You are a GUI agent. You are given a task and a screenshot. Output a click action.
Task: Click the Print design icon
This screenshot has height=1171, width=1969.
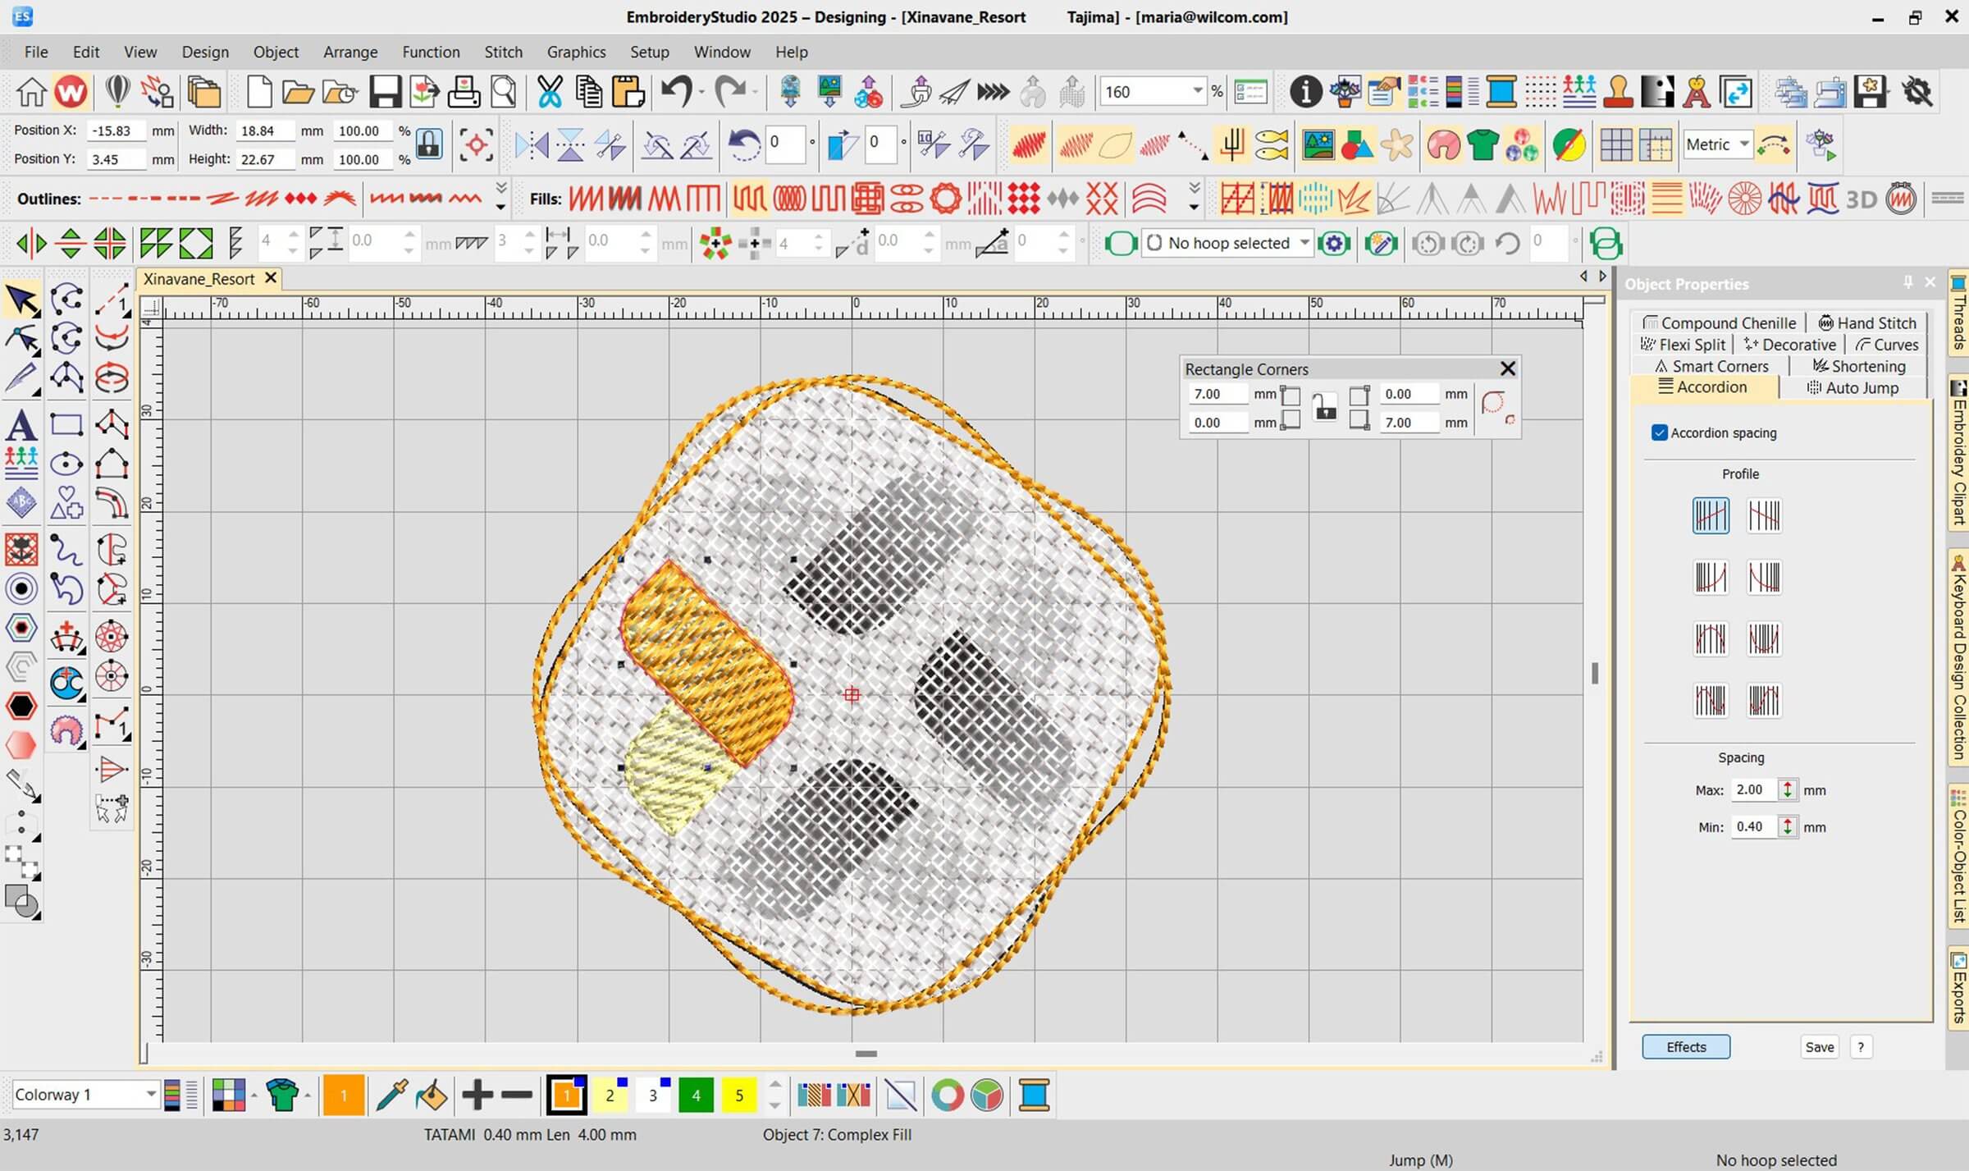(464, 92)
